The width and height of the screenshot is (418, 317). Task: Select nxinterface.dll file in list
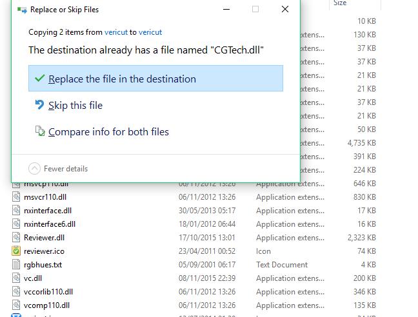point(48,211)
